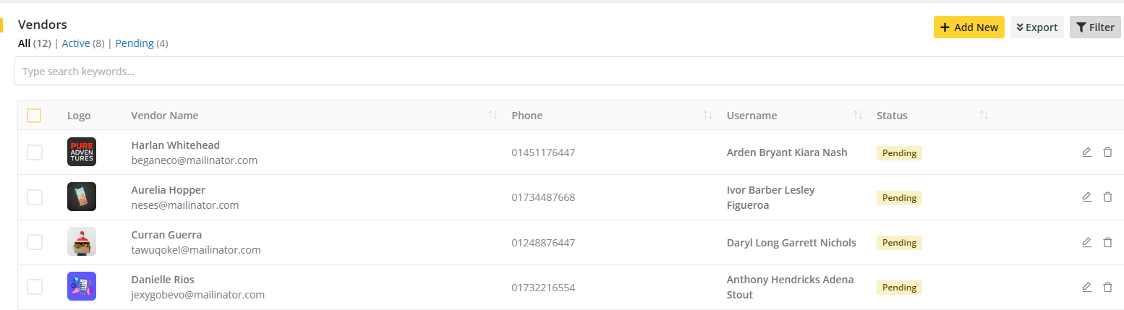The height and width of the screenshot is (310, 1124).
Task: Remove Curran Guerra using trash icon
Action: coord(1107,242)
